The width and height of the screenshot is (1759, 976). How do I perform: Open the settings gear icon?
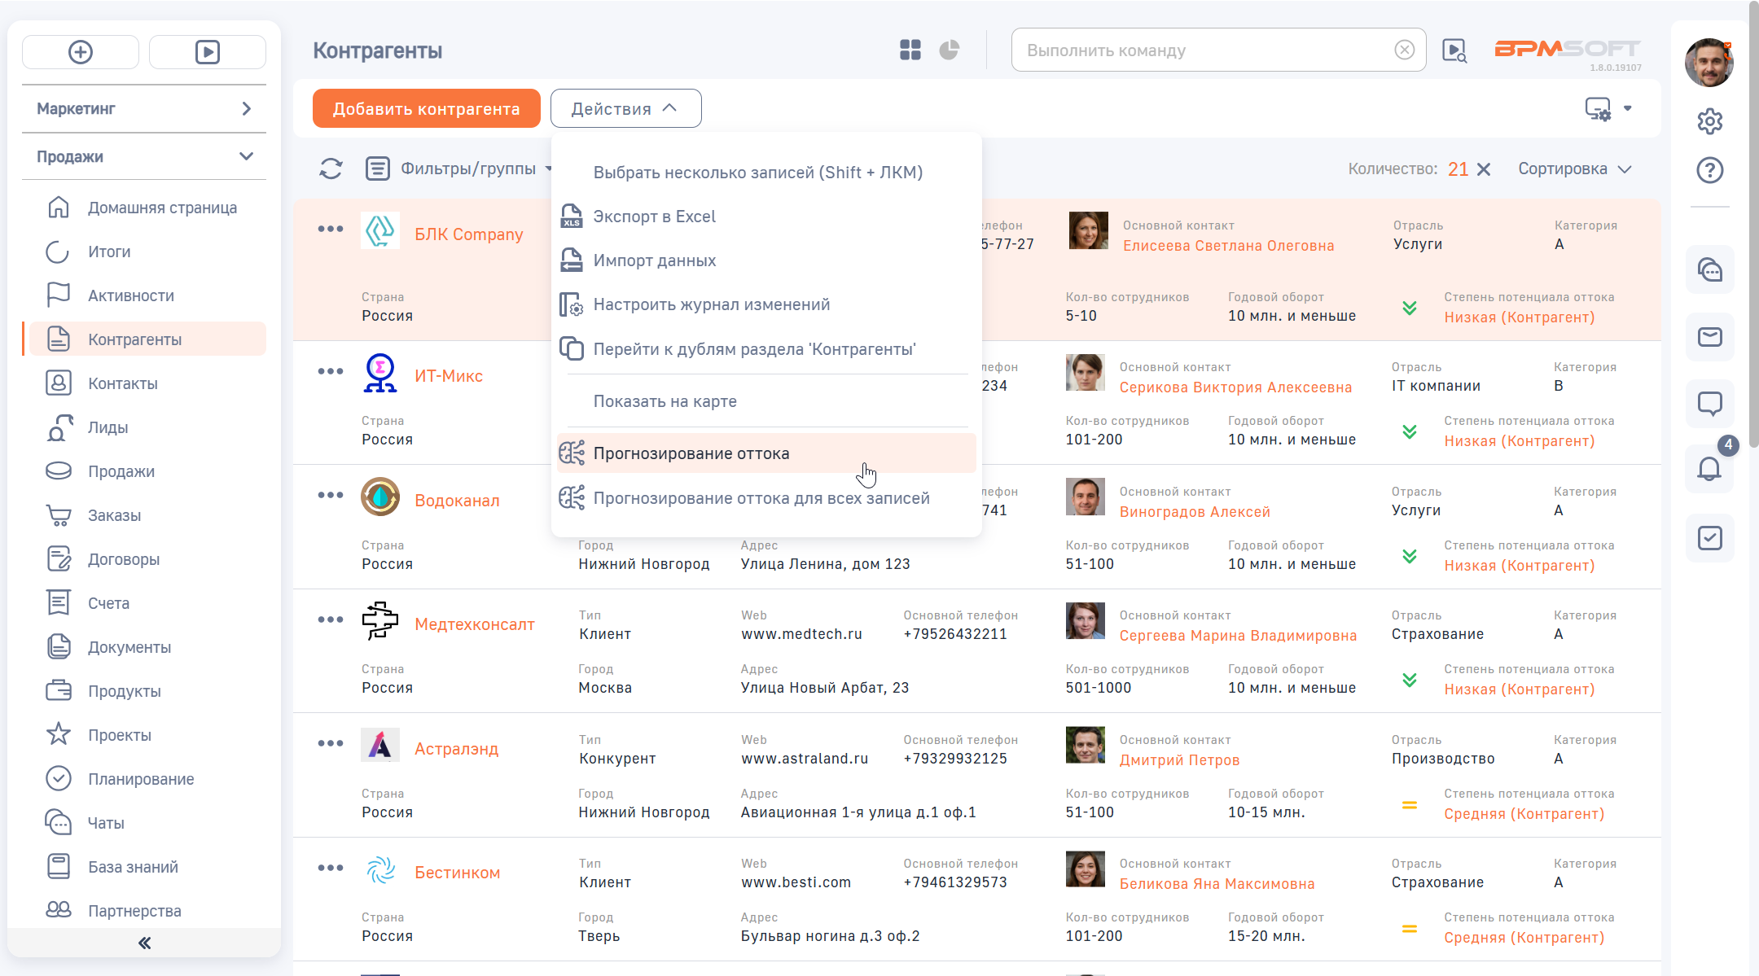coord(1710,121)
